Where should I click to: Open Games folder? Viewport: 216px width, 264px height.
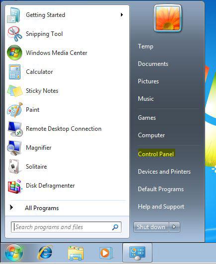147,118
